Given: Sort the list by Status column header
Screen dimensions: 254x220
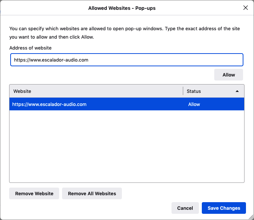Looking at the screenshot, I should 194,91.
